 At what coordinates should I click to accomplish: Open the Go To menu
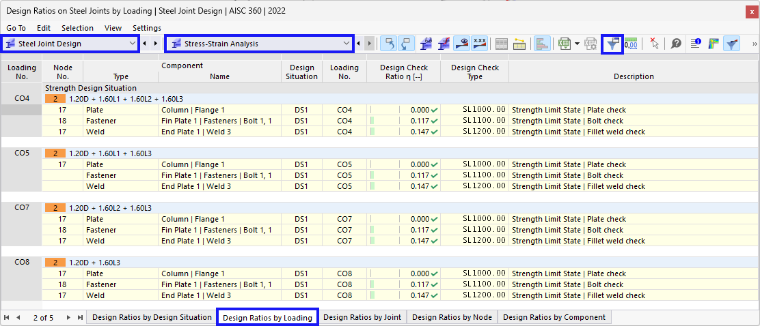16,28
